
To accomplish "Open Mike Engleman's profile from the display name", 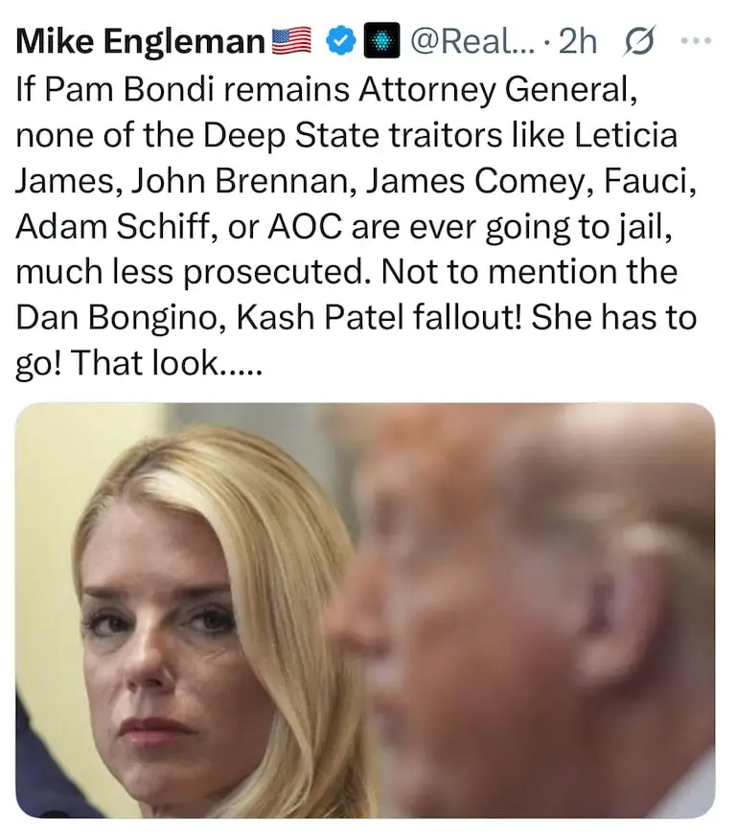I will coord(141,41).
